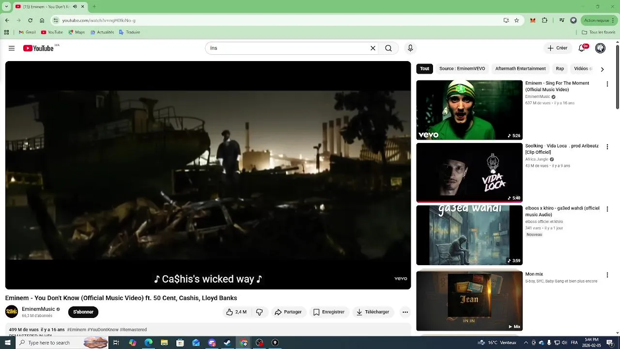The height and width of the screenshot is (349, 620).
Task: Open the ga3ed wahdi video thumbnail
Action: coord(469,235)
